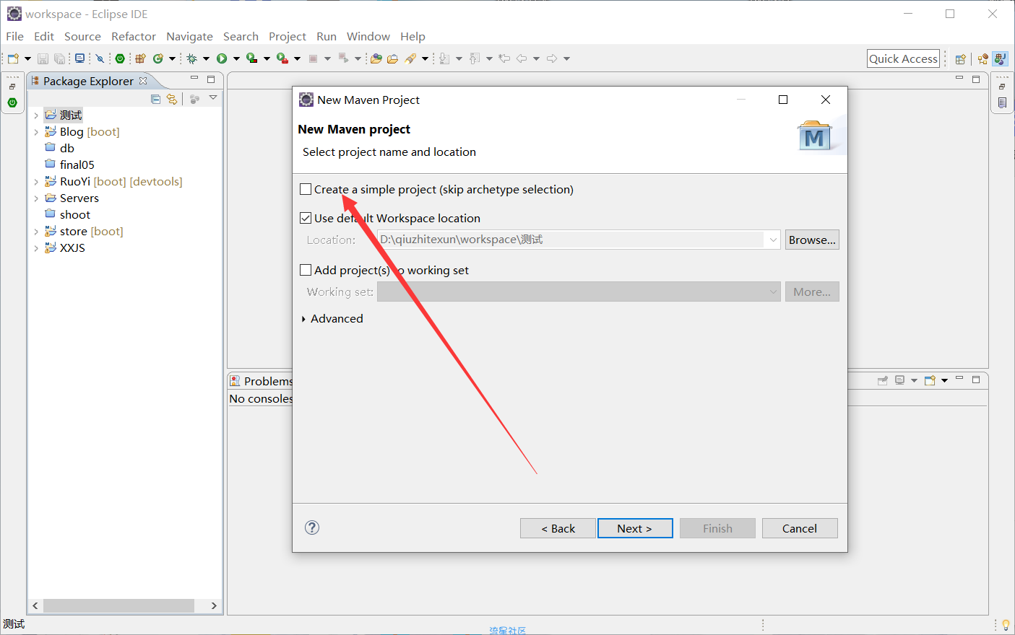Select the Package Explorer tab
Screen dimensions: 1015x635
point(88,81)
